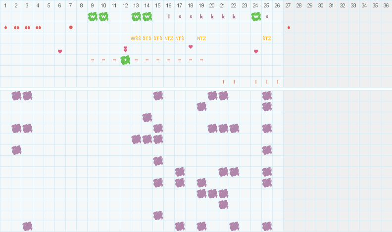The image size is (392, 232).
Task: Click the orange tick mark on day 21
Action: 223,82
